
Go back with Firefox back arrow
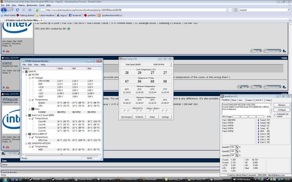click(x=4, y=10)
